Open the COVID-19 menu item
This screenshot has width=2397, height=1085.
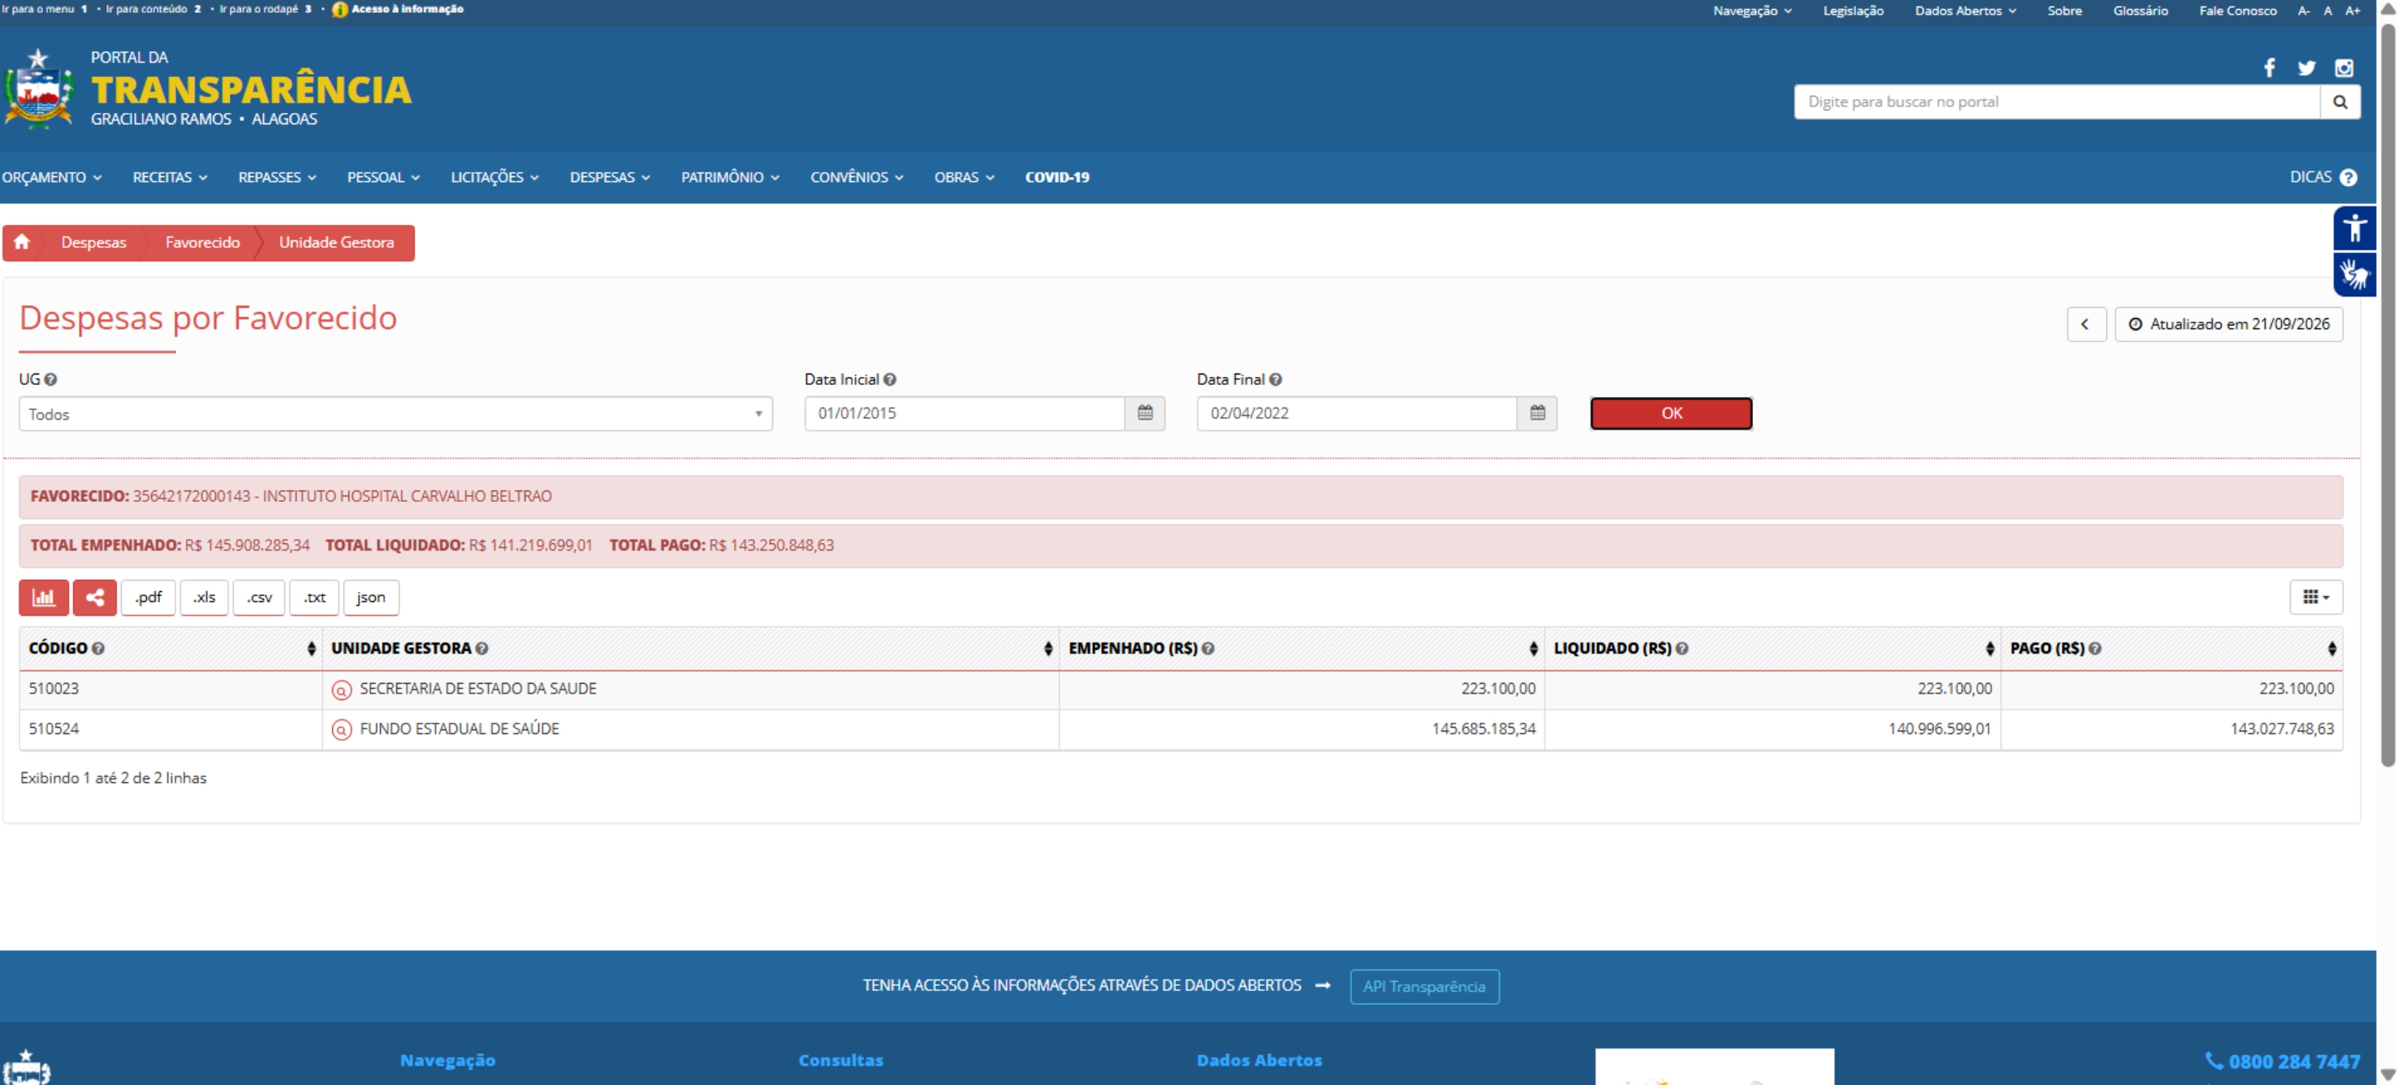click(x=1057, y=177)
